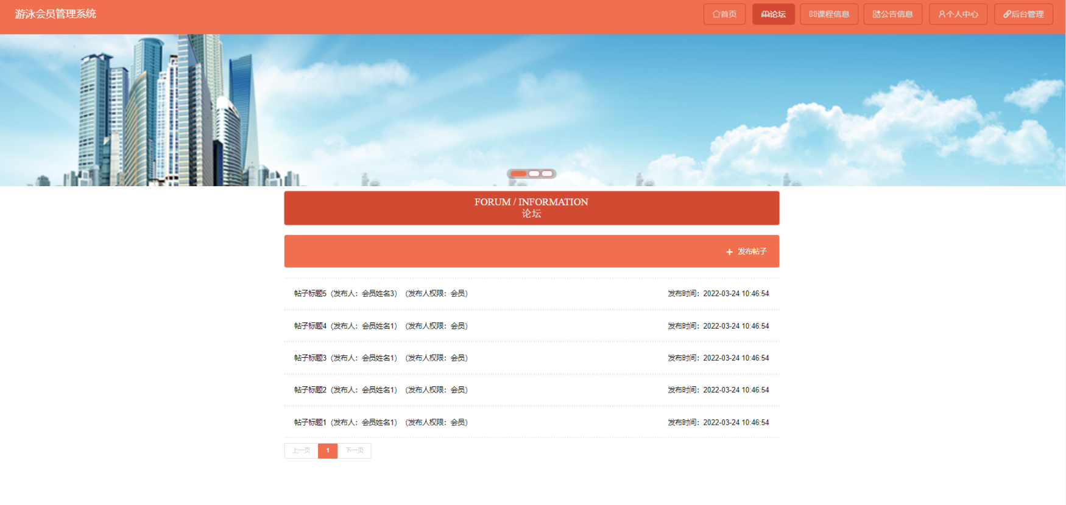Click the announcement icon in 公告信息 button

(x=877, y=14)
